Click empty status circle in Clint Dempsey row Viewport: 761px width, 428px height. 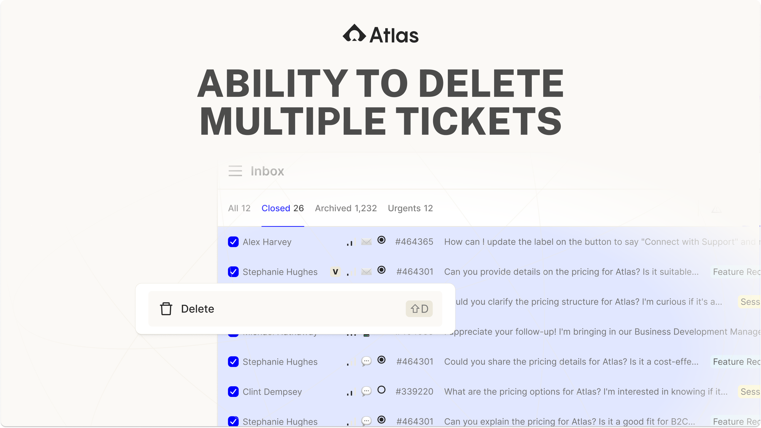click(x=381, y=390)
